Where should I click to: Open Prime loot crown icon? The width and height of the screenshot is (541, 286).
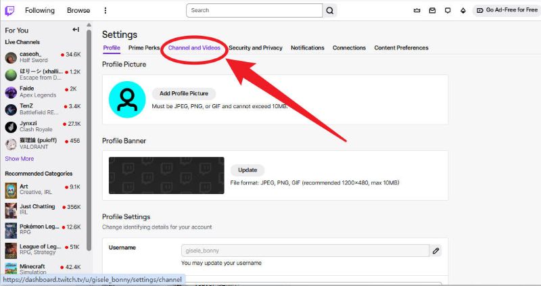(417, 11)
